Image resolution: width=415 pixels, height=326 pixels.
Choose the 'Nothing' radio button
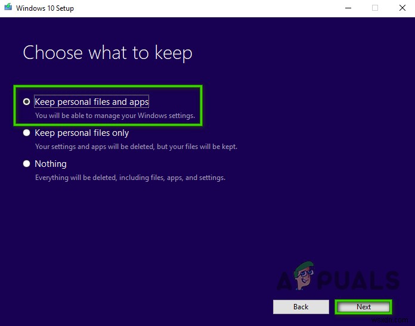point(26,163)
